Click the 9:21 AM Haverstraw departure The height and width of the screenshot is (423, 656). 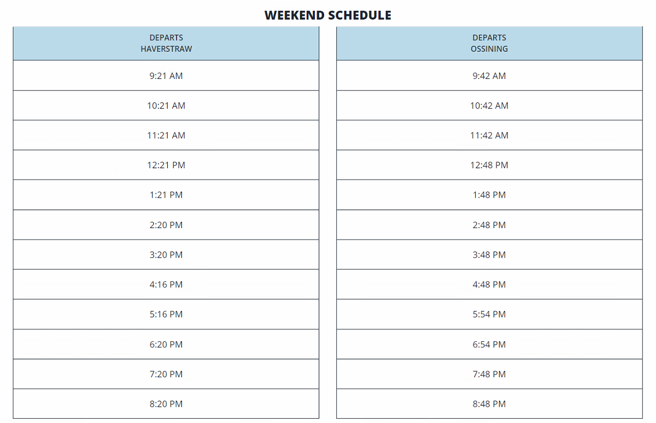166,76
